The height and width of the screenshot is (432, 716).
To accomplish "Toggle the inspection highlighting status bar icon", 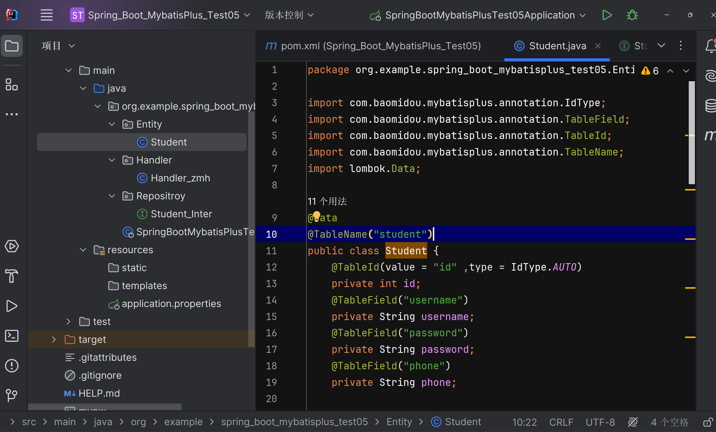I will tap(633, 422).
